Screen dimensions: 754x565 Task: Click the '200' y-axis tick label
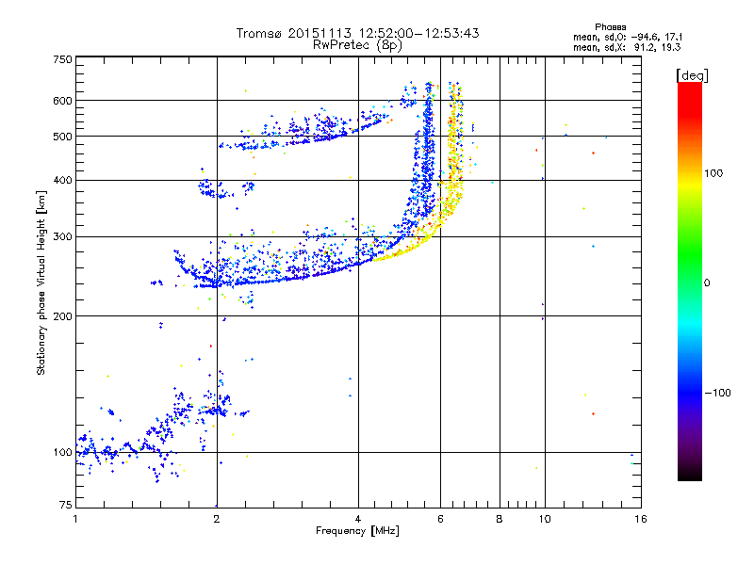point(62,316)
